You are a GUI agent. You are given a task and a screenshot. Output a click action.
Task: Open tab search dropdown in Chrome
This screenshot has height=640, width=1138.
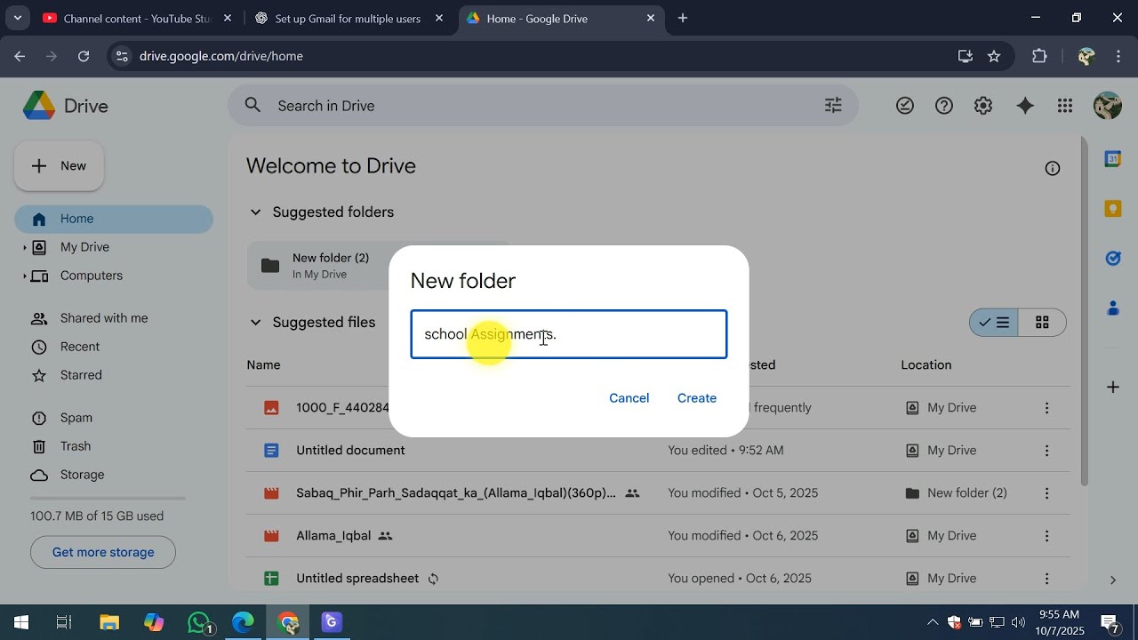click(x=17, y=18)
